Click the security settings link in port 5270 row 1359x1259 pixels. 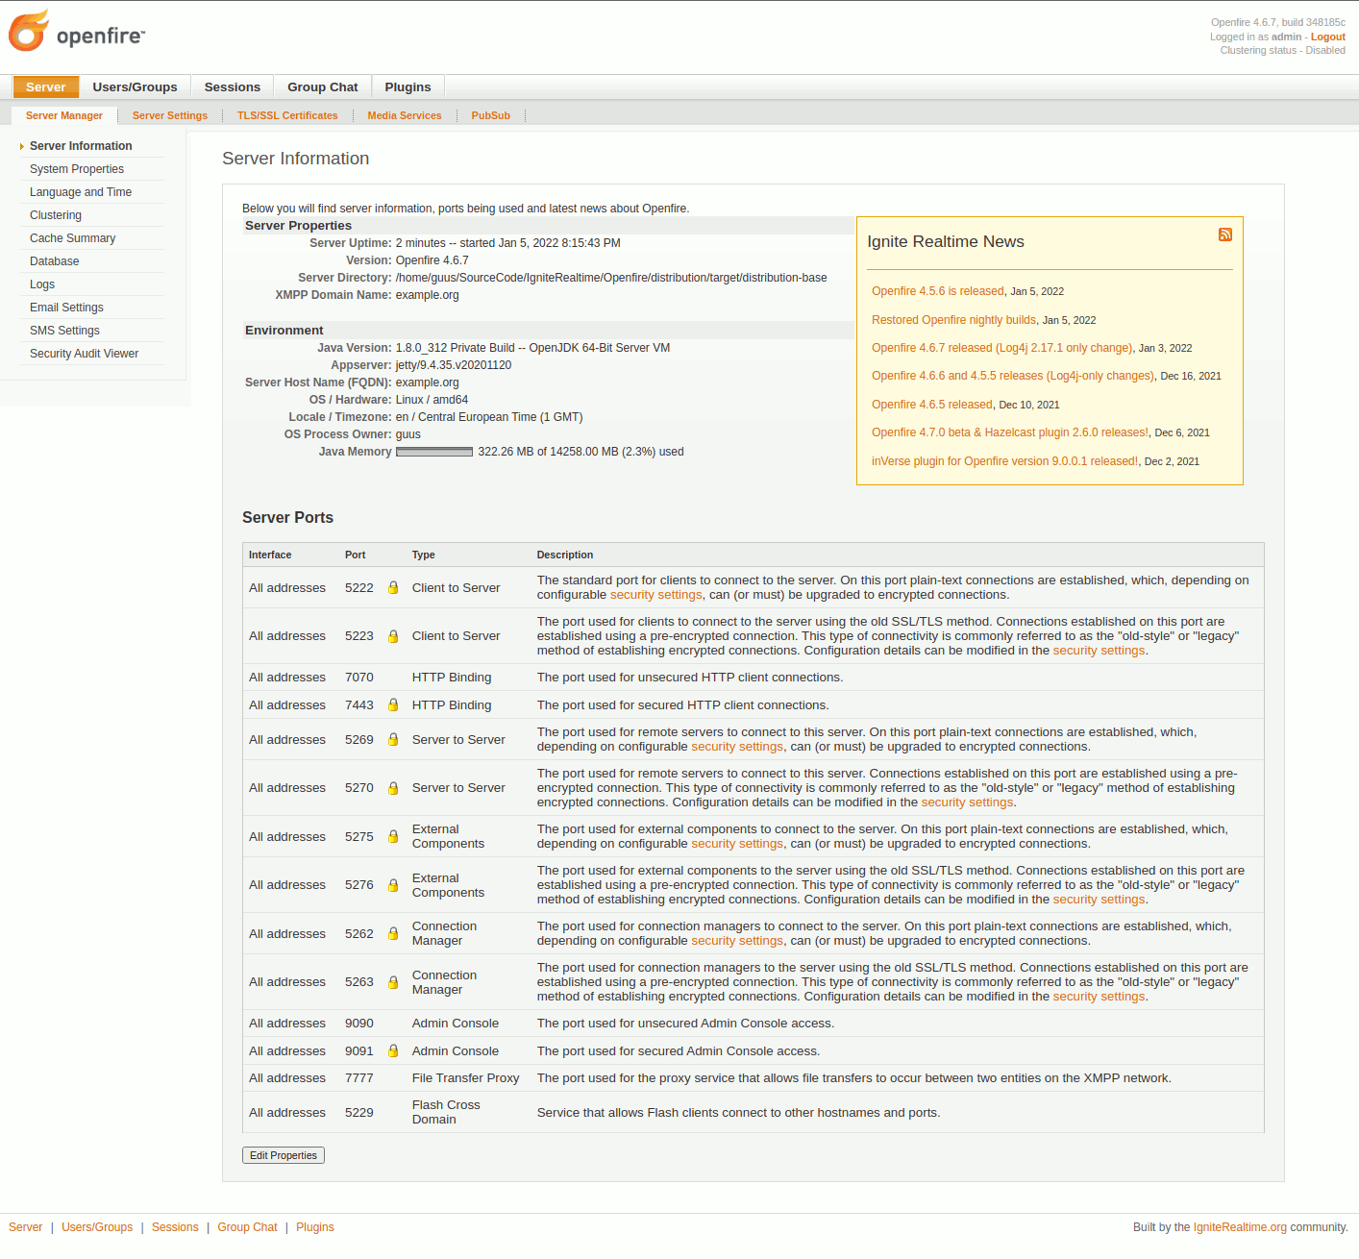pos(968,802)
